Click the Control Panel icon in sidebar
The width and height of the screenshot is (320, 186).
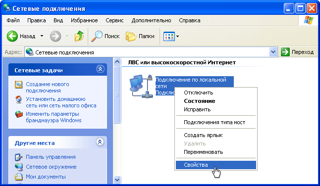coord(18,157)
